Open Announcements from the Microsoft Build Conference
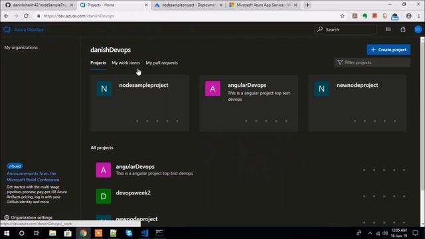The height and width of the screenshot is (239, 425). point(33,177)
